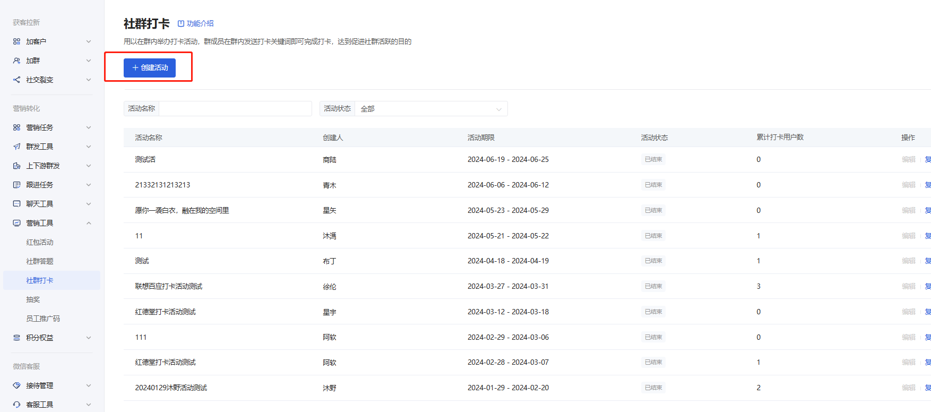Image resolution: width=931 pixels, height=412 pixels.
Task: Click the 加群 people icon
Action: 16,61
